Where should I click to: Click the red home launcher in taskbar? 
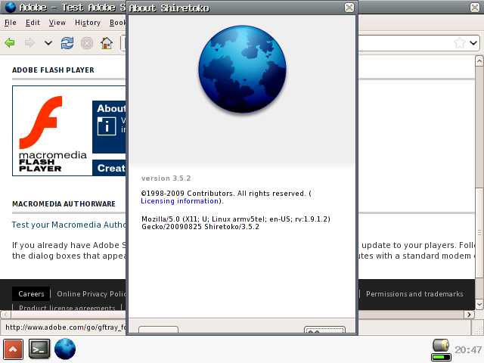click(13, 349)
